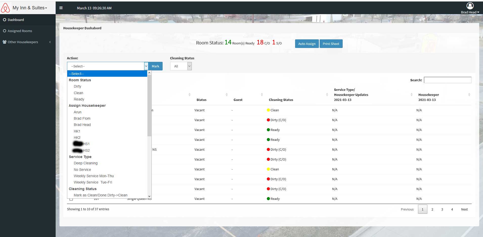Viewport: 483px width, 237px height.
Task: Click dropdown list scroll down arrow
Action: tap(149, 196)
